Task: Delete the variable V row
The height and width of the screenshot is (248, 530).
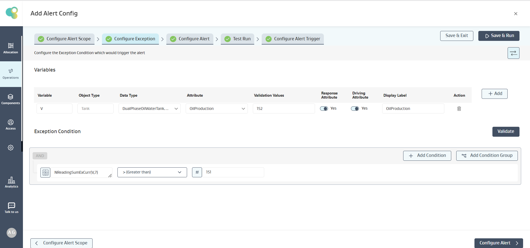Action: point(459,109)
